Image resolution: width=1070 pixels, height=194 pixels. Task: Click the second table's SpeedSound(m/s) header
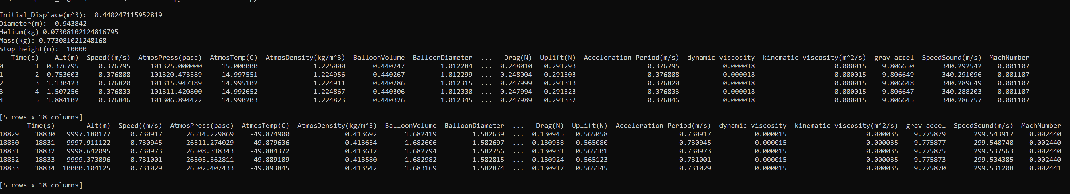(x=983, y=126)
